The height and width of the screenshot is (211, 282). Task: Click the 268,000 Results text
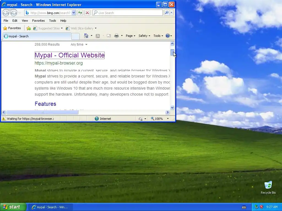coord(47,45)
